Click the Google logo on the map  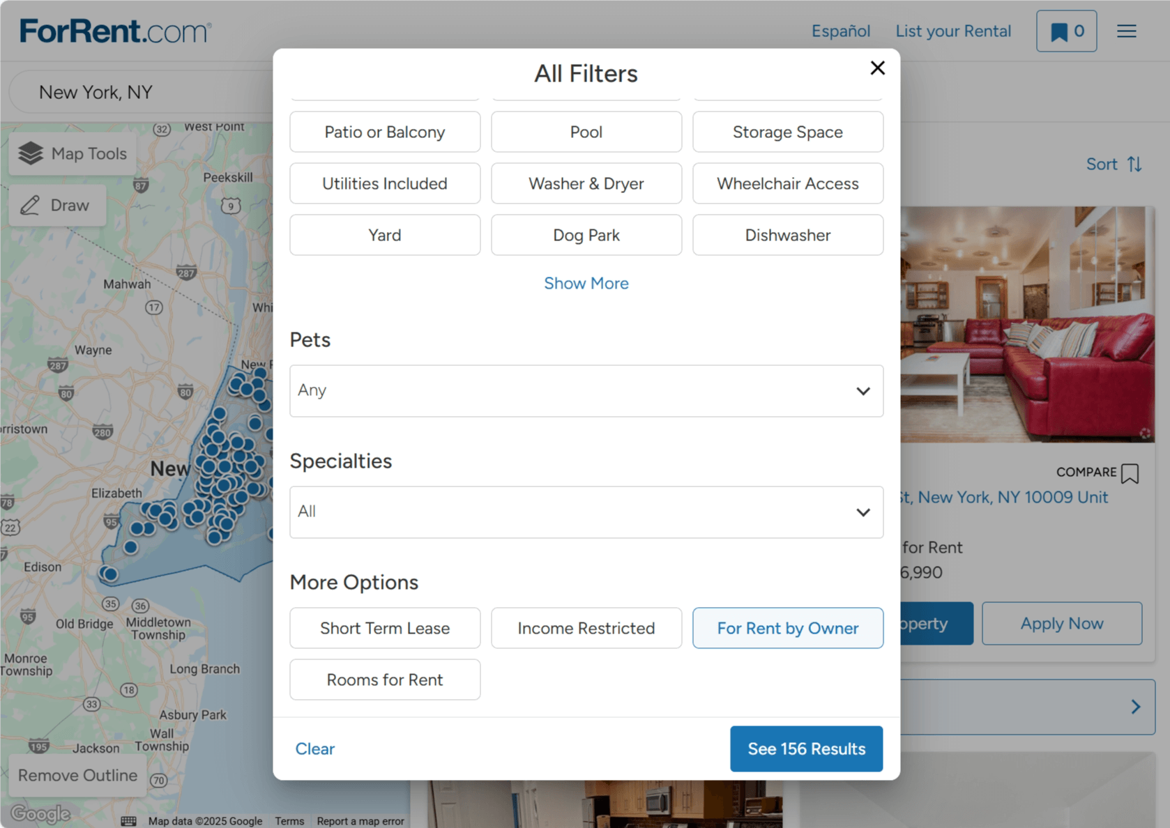(40, 813)
